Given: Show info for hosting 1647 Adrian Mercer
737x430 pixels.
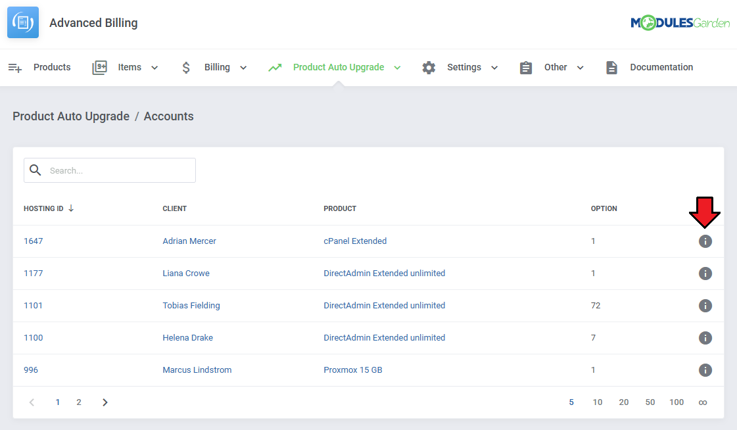Looking at the screenshot, I should 705,241.
